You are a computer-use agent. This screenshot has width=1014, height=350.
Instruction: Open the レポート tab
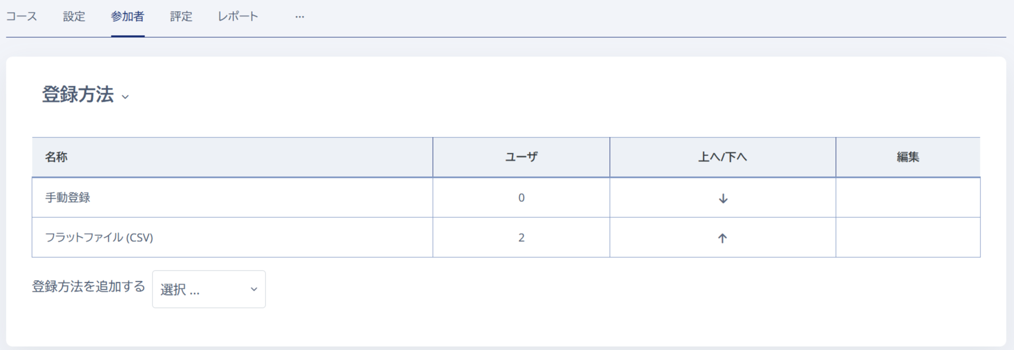point(238,17)
